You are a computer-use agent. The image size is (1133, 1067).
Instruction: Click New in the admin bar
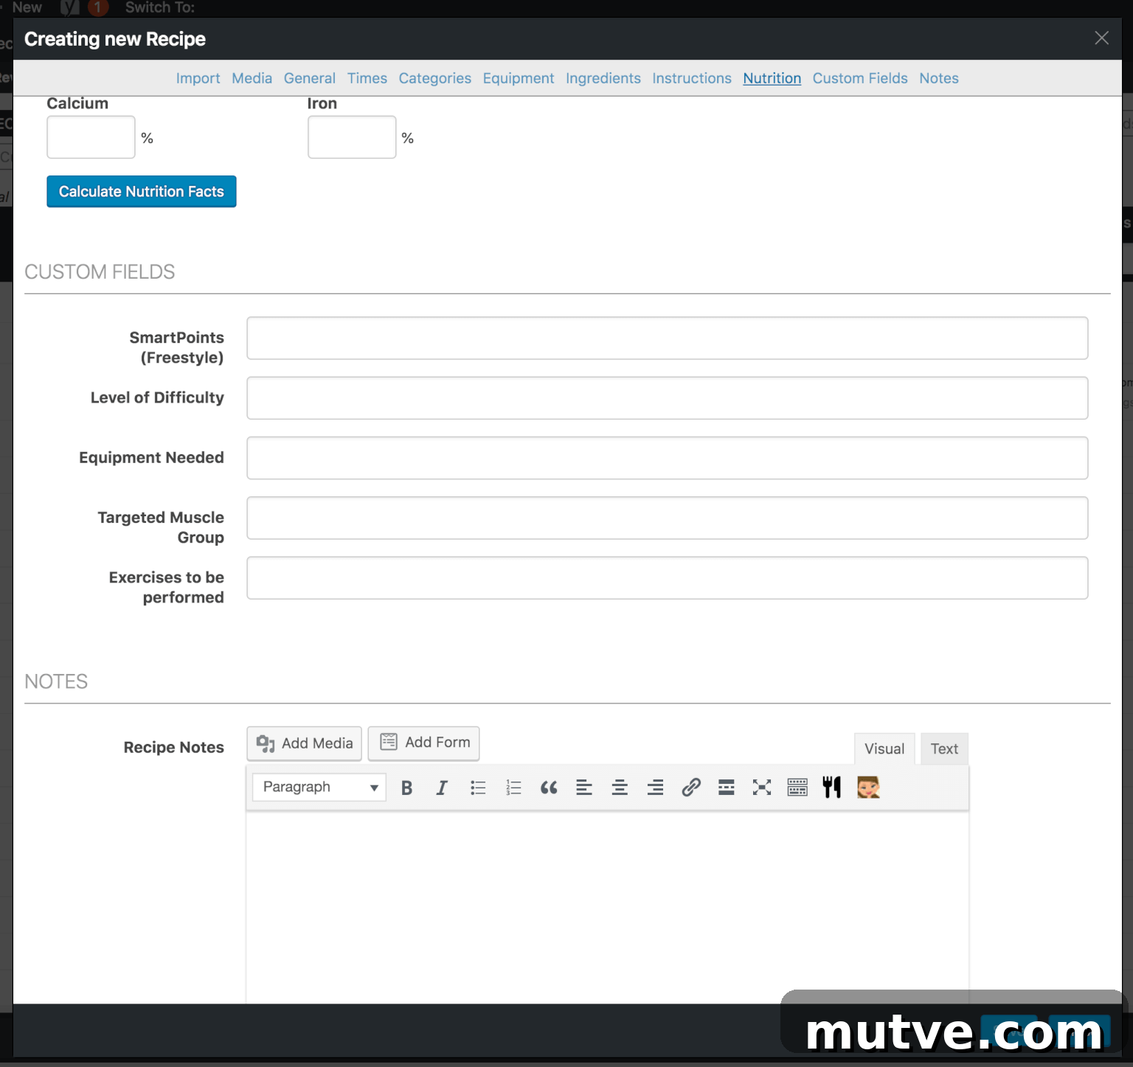pos(27,7)
